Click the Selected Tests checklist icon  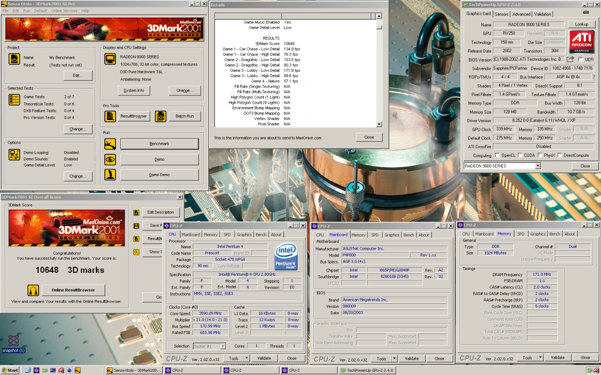pyautogui.click(x=14, y=100)
